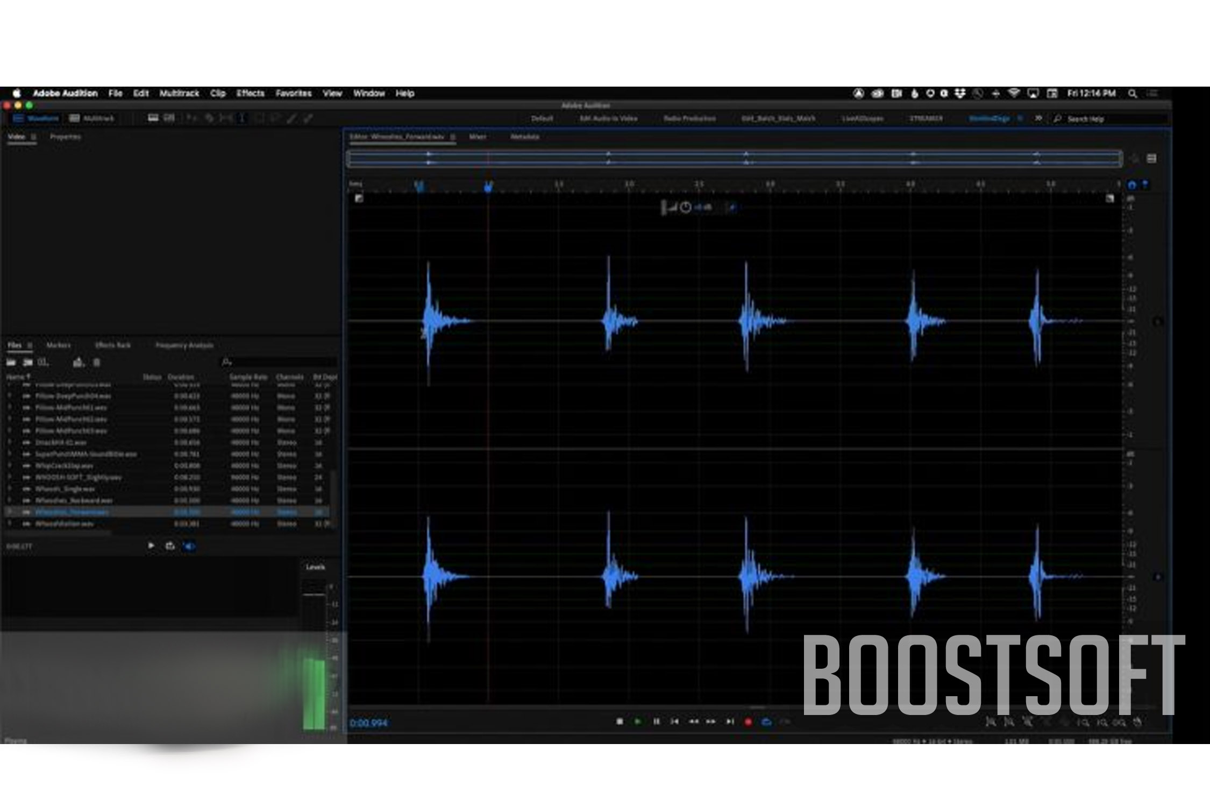Toggle spectral pitch display button
Screen dimensions: 1210x807
[169, 118]
